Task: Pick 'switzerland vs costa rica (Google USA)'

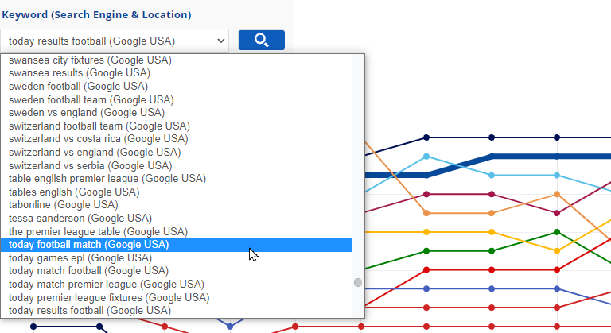Action: point(99,139)
